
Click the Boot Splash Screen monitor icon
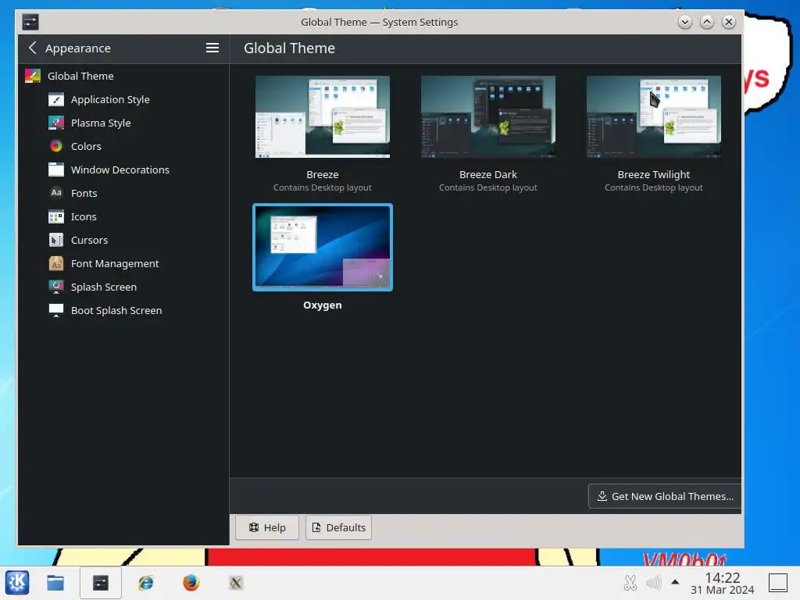[x=56, y=310]
